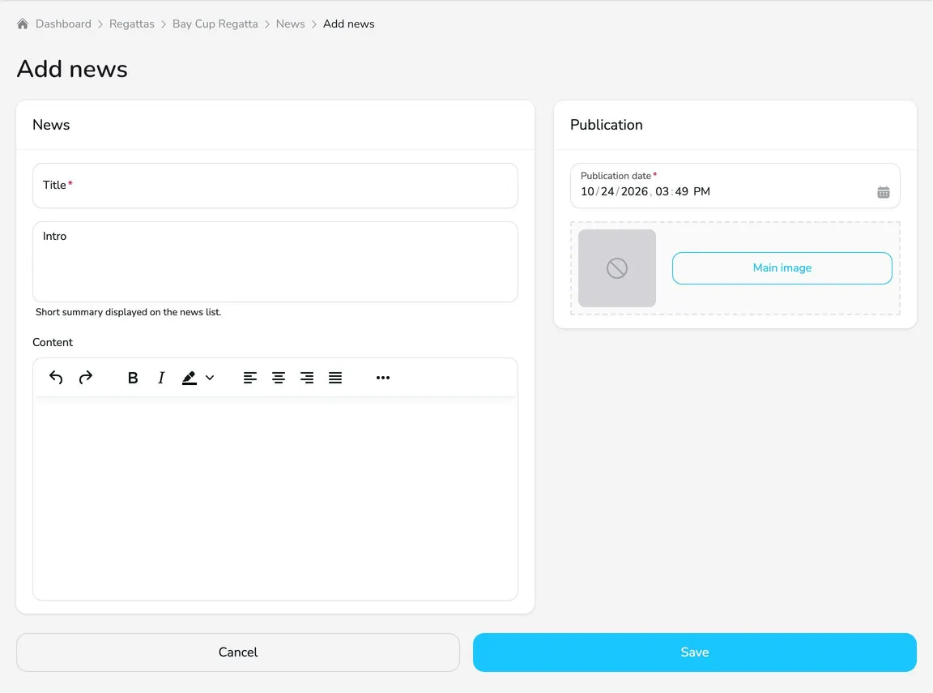Save the news article
The image size is (933, 693).
pyautogui.click(x=694, y=652)
